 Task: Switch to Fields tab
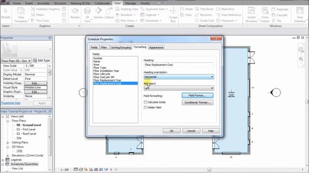pos(94,48)
